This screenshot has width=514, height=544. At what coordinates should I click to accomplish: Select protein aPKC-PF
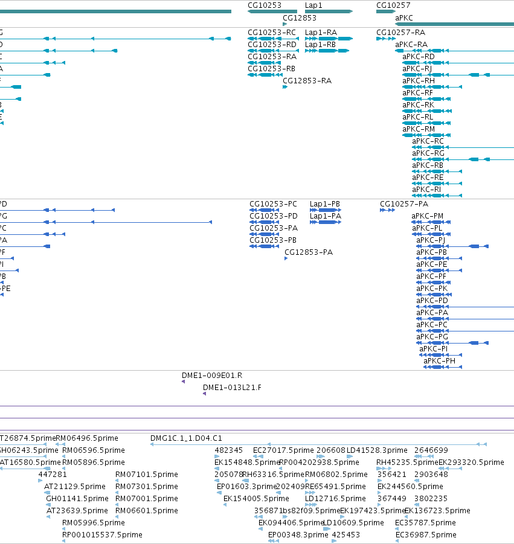[431, 277]
